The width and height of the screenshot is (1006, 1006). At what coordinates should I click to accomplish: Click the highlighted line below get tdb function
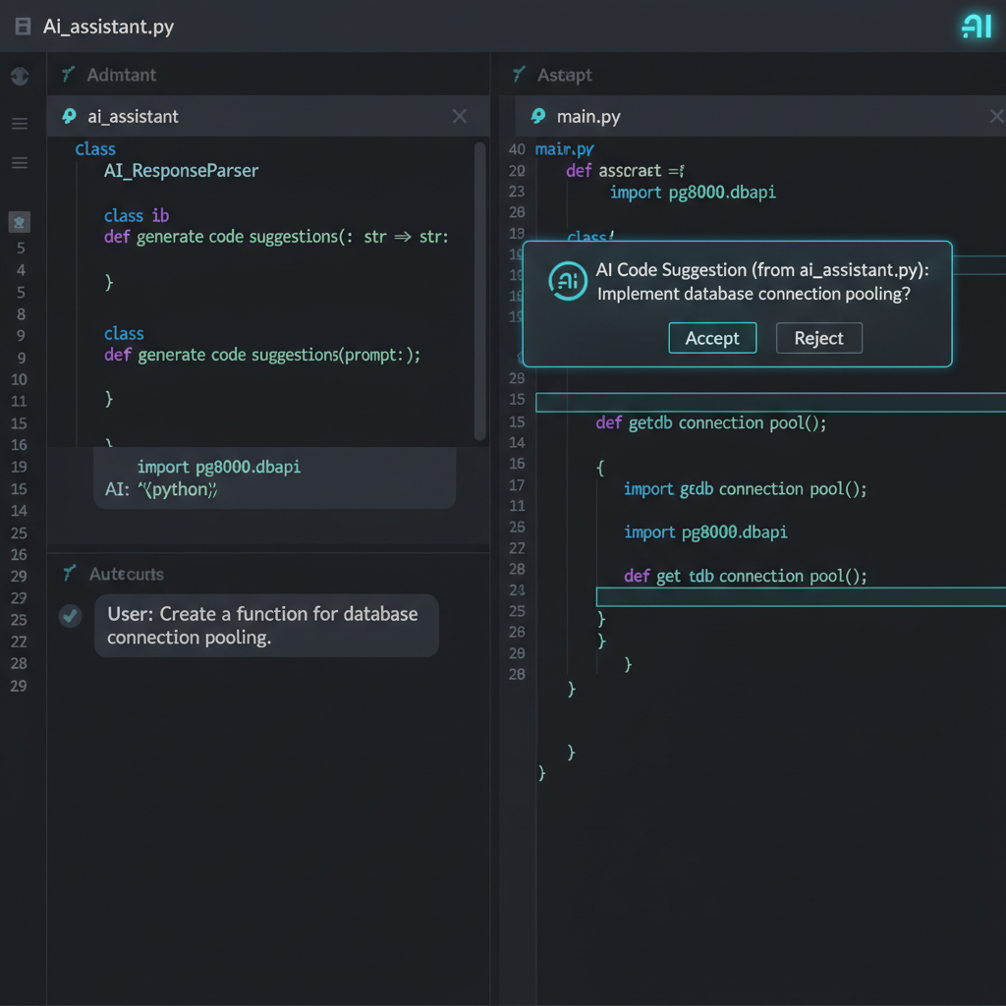(x=801, y=596)
